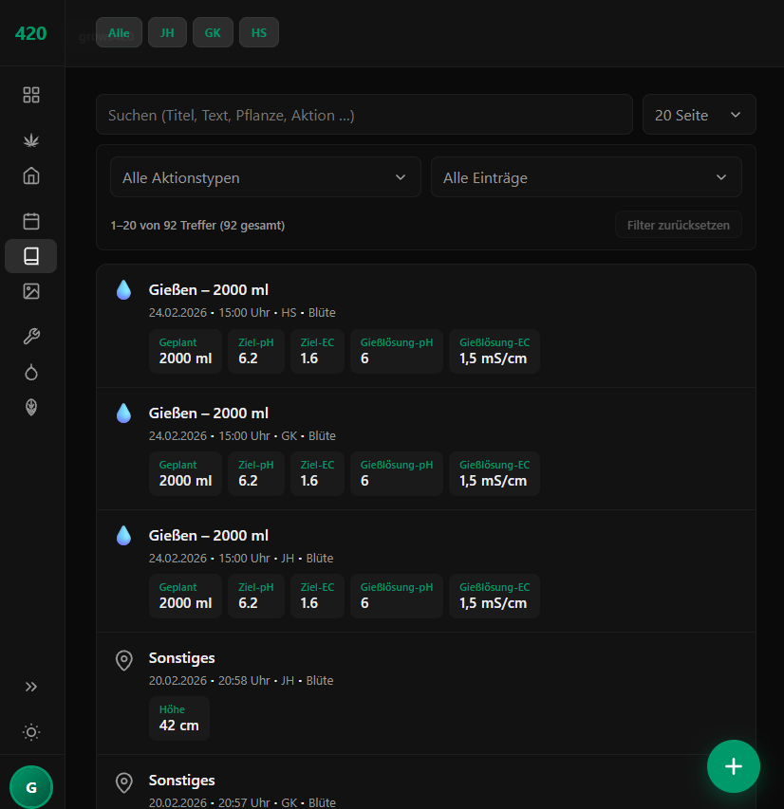
Task: Click Geplant 2000 ml chip in HS entry
Action: [x=185, y=351]
